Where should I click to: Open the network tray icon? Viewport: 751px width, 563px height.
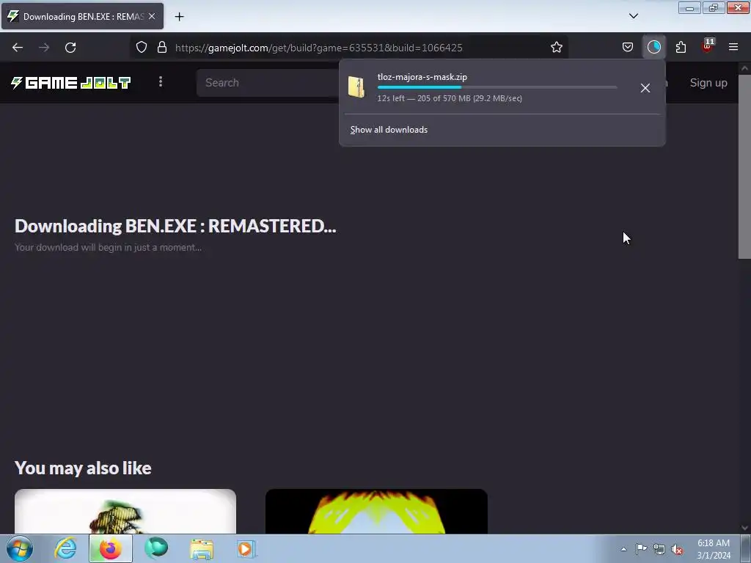(x=659, y=549)
